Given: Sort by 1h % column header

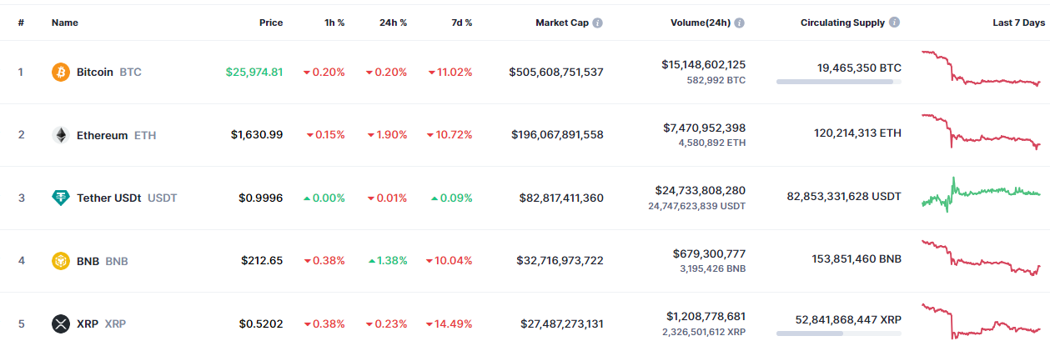Looking at the screenshot, I should click(x=333, y=23).
